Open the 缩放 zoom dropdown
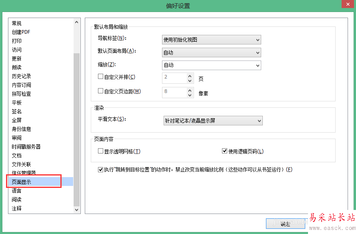This screenshot has height=234, width=356. (211, 65)
